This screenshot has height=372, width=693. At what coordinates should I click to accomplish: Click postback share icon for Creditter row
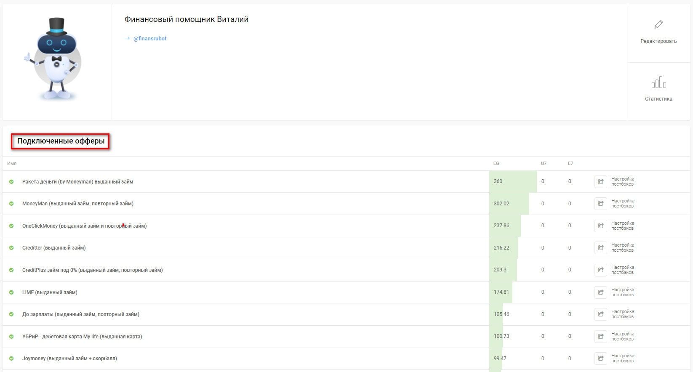coord(601,248)
